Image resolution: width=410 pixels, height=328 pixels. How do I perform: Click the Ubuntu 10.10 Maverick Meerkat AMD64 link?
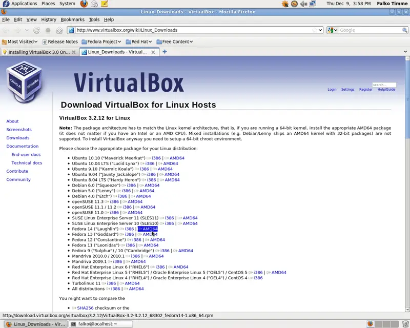pos(177,158)
